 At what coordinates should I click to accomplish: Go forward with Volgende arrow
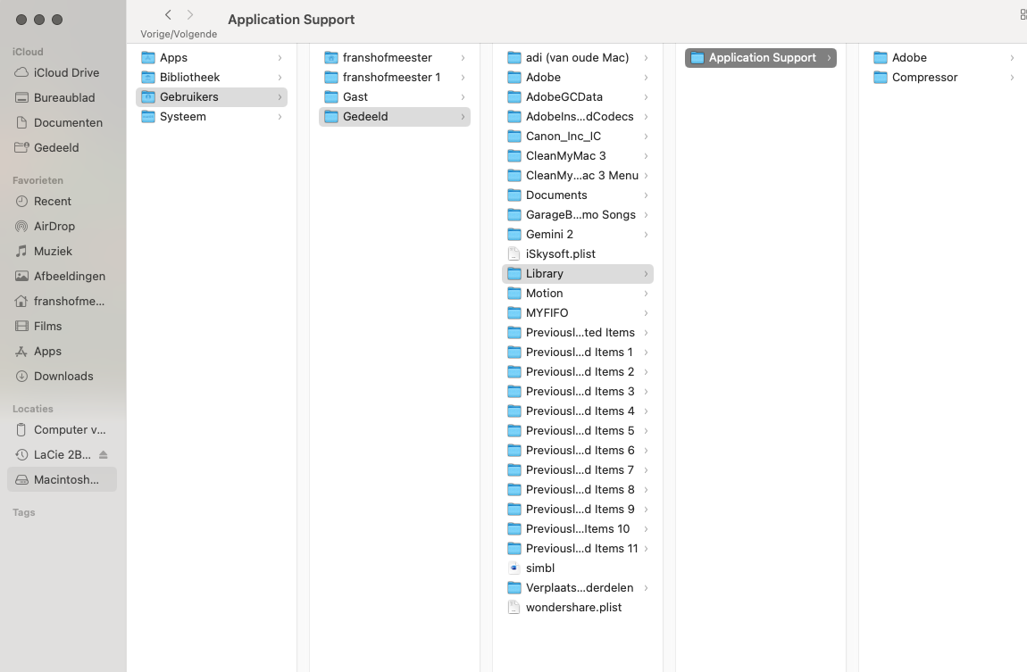[190, 14]
